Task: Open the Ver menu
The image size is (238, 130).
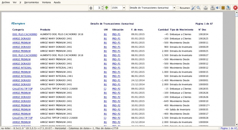Action: (x=15, y=2)
